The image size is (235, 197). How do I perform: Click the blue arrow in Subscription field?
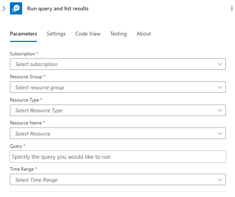[x=220, y=64]
